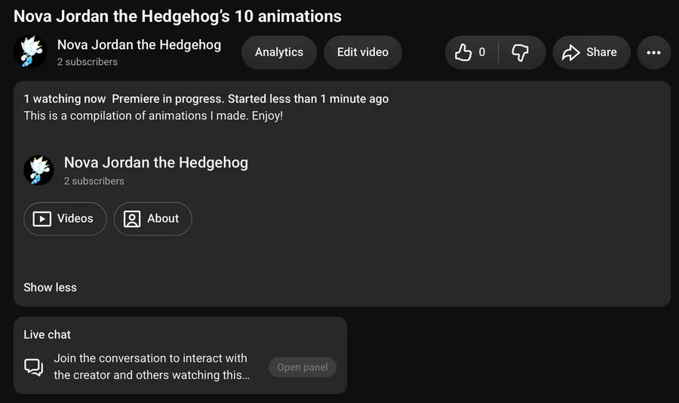The width and height of the screenshot is (679, 403).
Task: Dislike the video with thumbs-down icon
Action: 520,52
